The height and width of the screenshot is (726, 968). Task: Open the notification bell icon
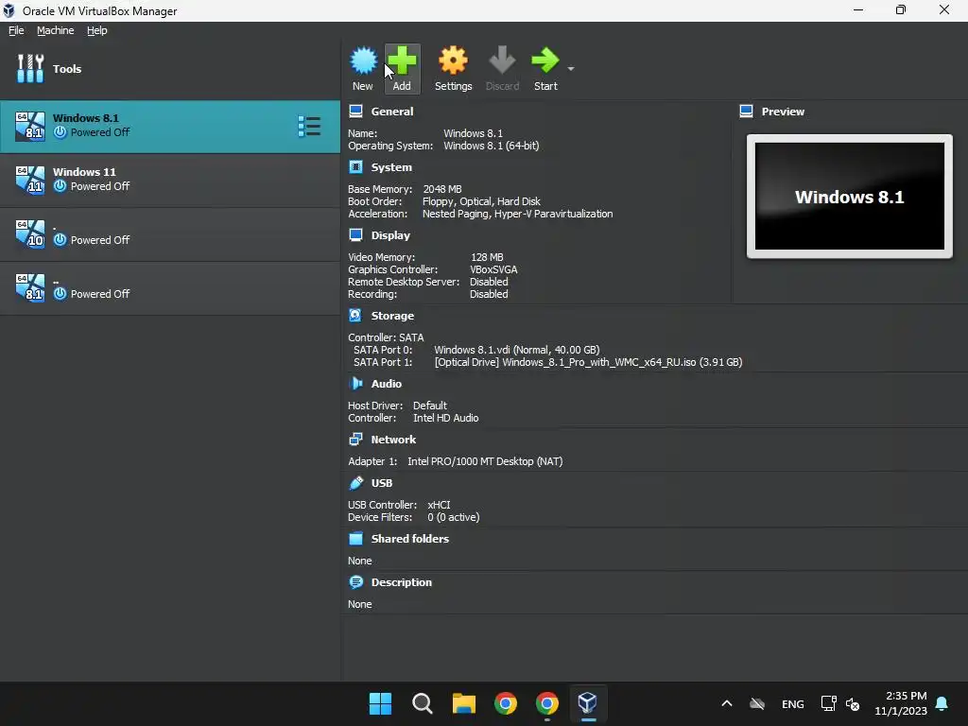coord(942,703)
